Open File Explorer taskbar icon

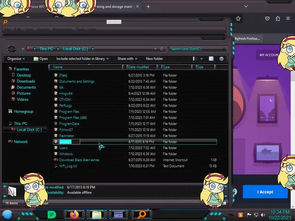(97, 215)
